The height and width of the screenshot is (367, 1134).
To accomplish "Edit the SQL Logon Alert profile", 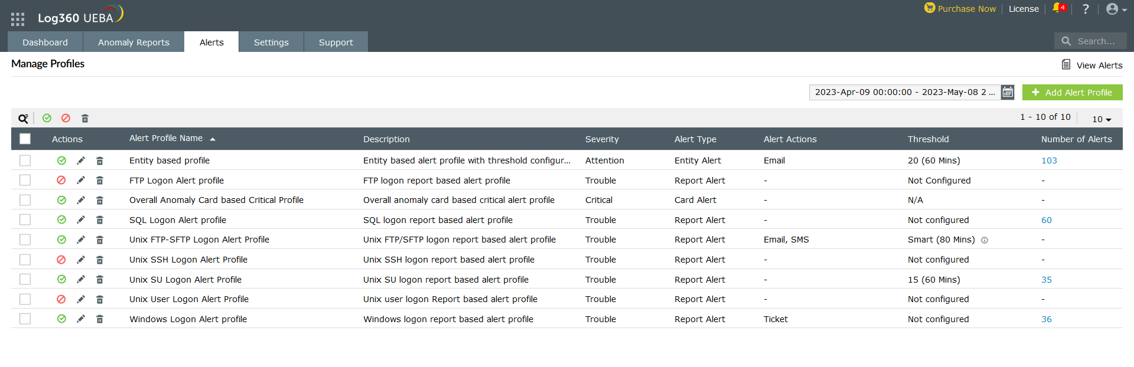I will (81, 219).
